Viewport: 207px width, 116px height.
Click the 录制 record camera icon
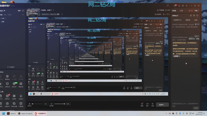(x=147, y=104)
